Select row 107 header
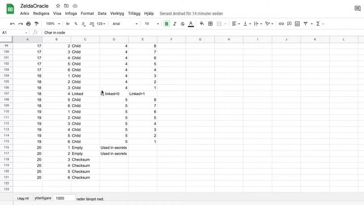364x205 pixels. click(x=6, y=93)
